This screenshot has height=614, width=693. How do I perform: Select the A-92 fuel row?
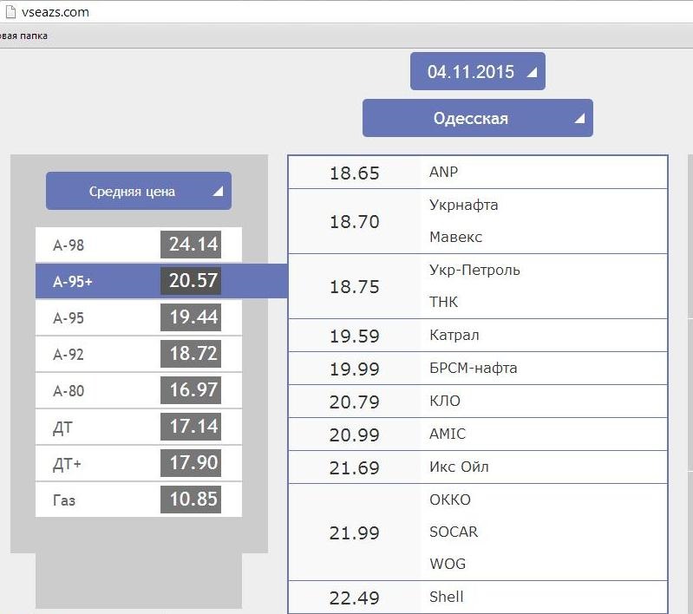click(x=138, y=354)
